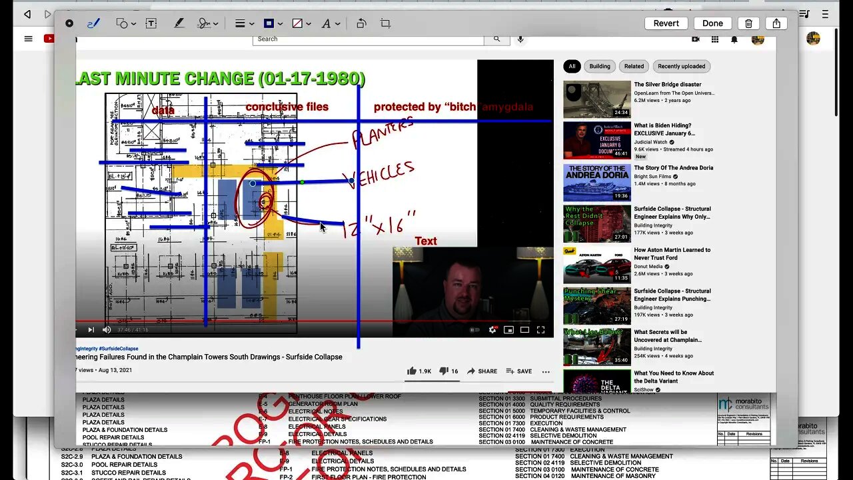
Task: Click the Done button
Action: click(x=712, y=23)
